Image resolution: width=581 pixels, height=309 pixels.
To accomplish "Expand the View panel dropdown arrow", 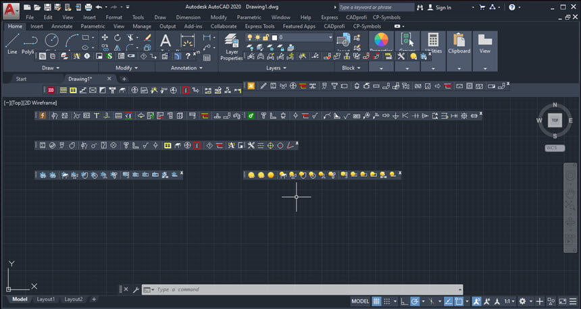I will tap(485, 68).
